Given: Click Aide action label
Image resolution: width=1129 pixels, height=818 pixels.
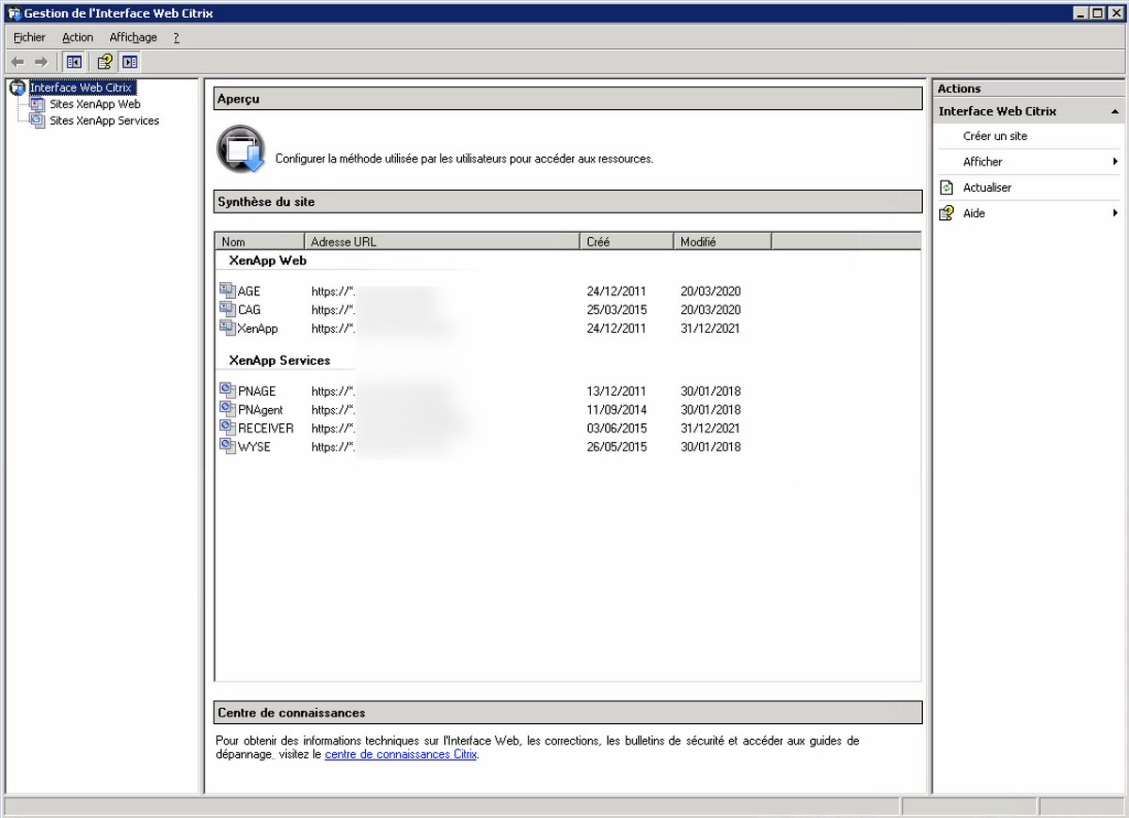Looking at the screenshot, I should (974, 213).
